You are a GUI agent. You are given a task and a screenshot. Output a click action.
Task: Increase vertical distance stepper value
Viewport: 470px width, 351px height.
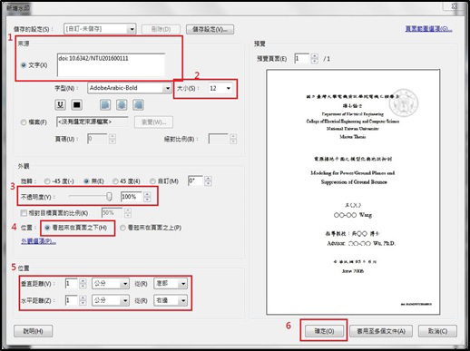click(x=83, y=281)
